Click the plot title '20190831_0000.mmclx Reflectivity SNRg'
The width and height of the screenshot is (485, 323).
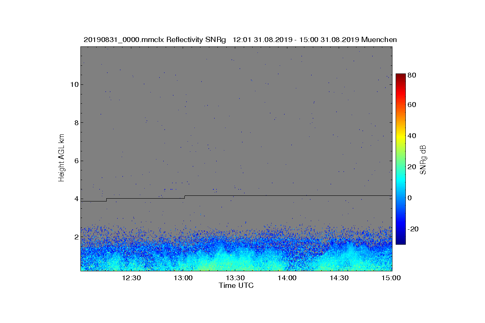tap(154, 40)
